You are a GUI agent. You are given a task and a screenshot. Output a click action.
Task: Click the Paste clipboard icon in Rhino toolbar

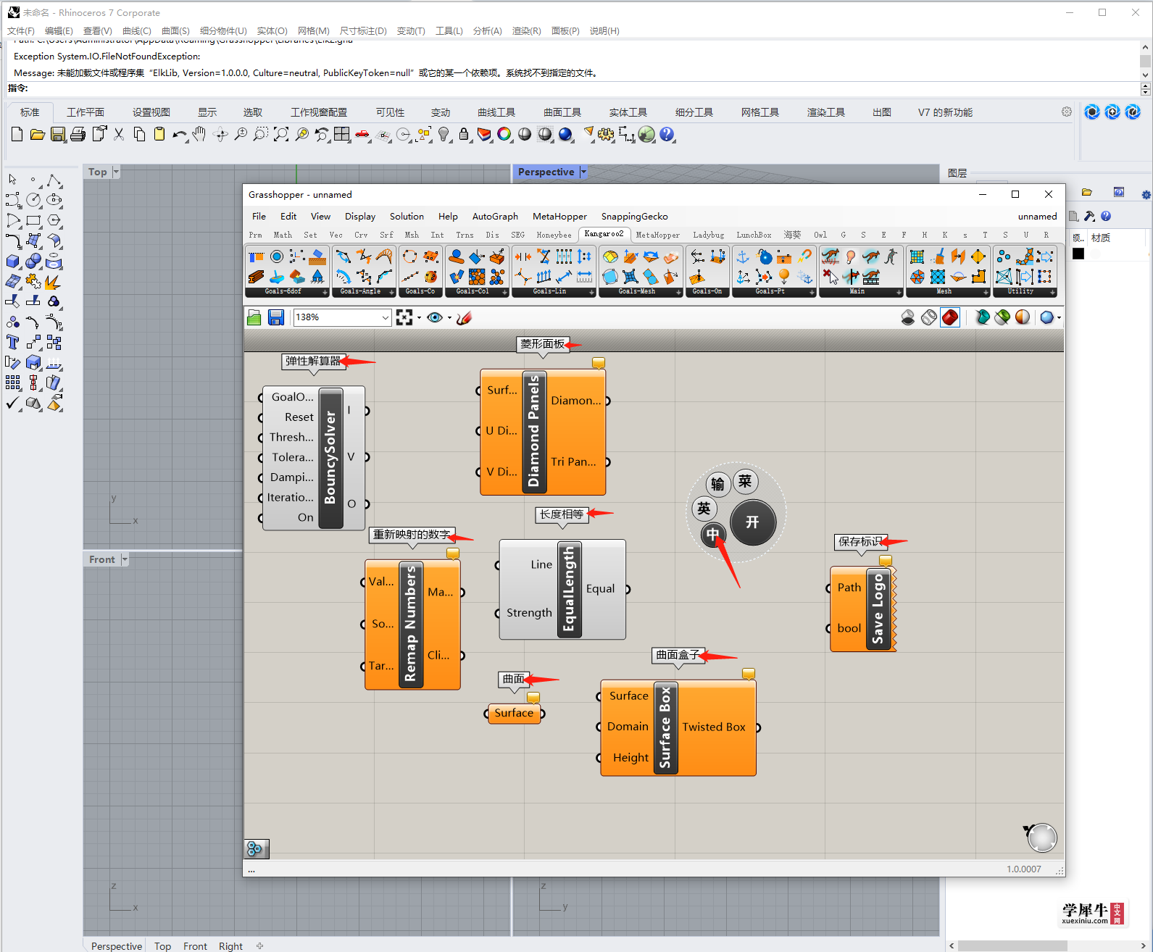(159, 134)
